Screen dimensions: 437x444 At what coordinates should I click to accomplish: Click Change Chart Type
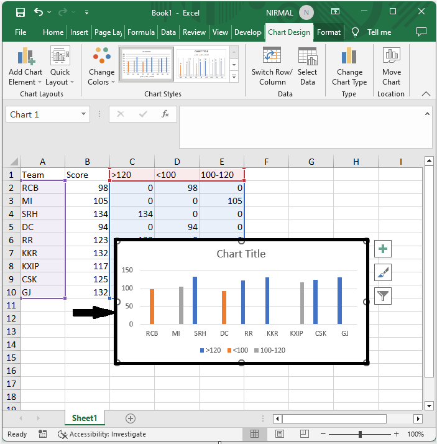[349, 67]
